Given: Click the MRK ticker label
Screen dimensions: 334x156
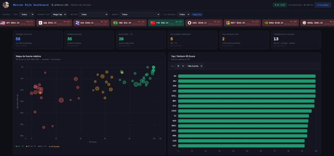Looking at the screenshot, I should click(174, 136).
